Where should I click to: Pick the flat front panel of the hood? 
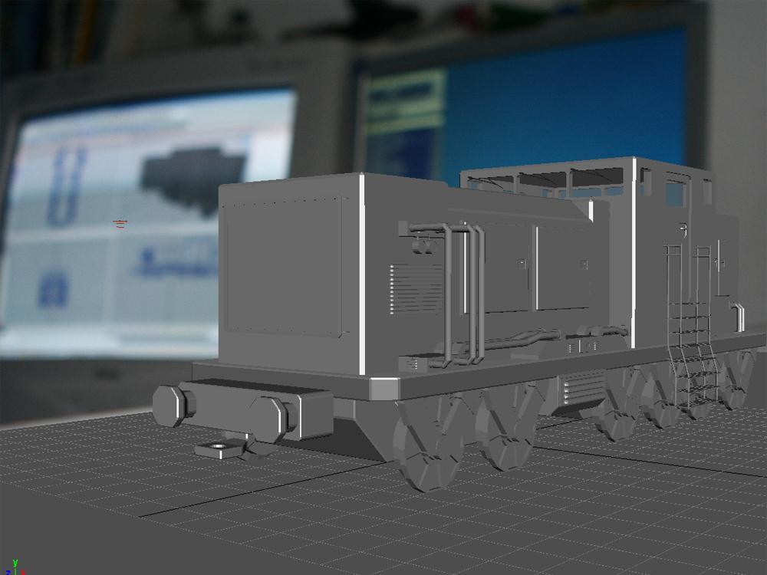tap(284, 268)
